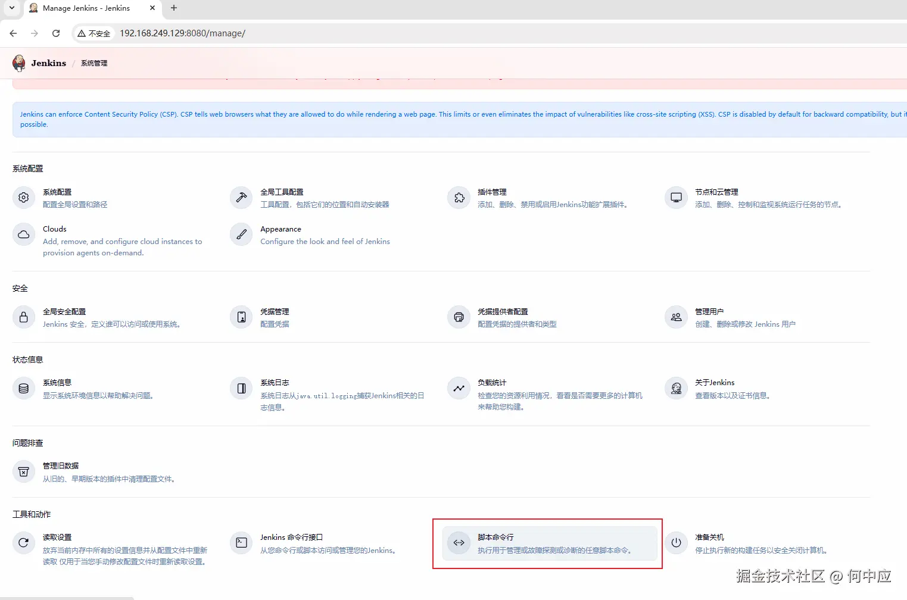Open the Appearance link

pyautogui.click(x=280, y=229)
